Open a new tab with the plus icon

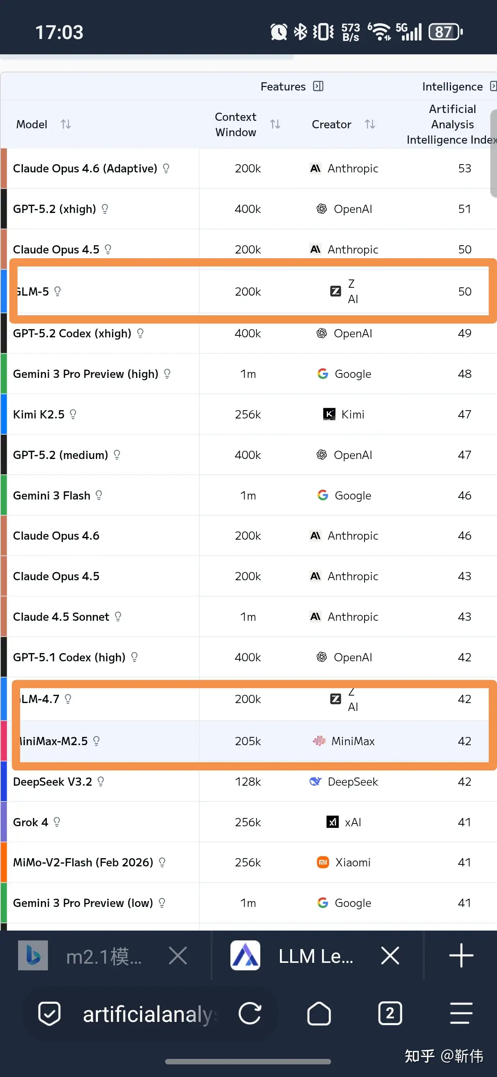pyautogui.click(x=461, y=955)
